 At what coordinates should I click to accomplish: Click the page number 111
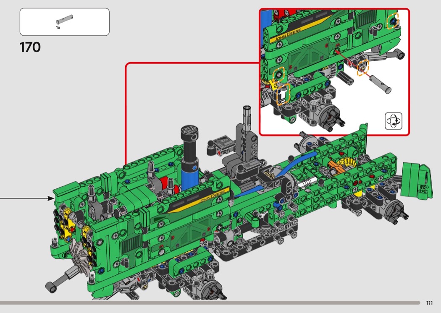429,303
